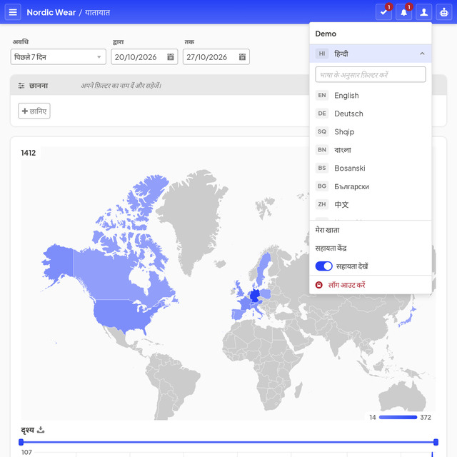
Task: Collapse the हिन्दी language selector
Action: [371, 54]
